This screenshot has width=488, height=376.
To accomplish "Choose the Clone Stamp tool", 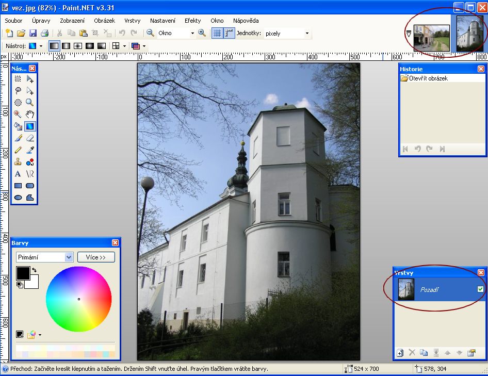I will [18, 161].
